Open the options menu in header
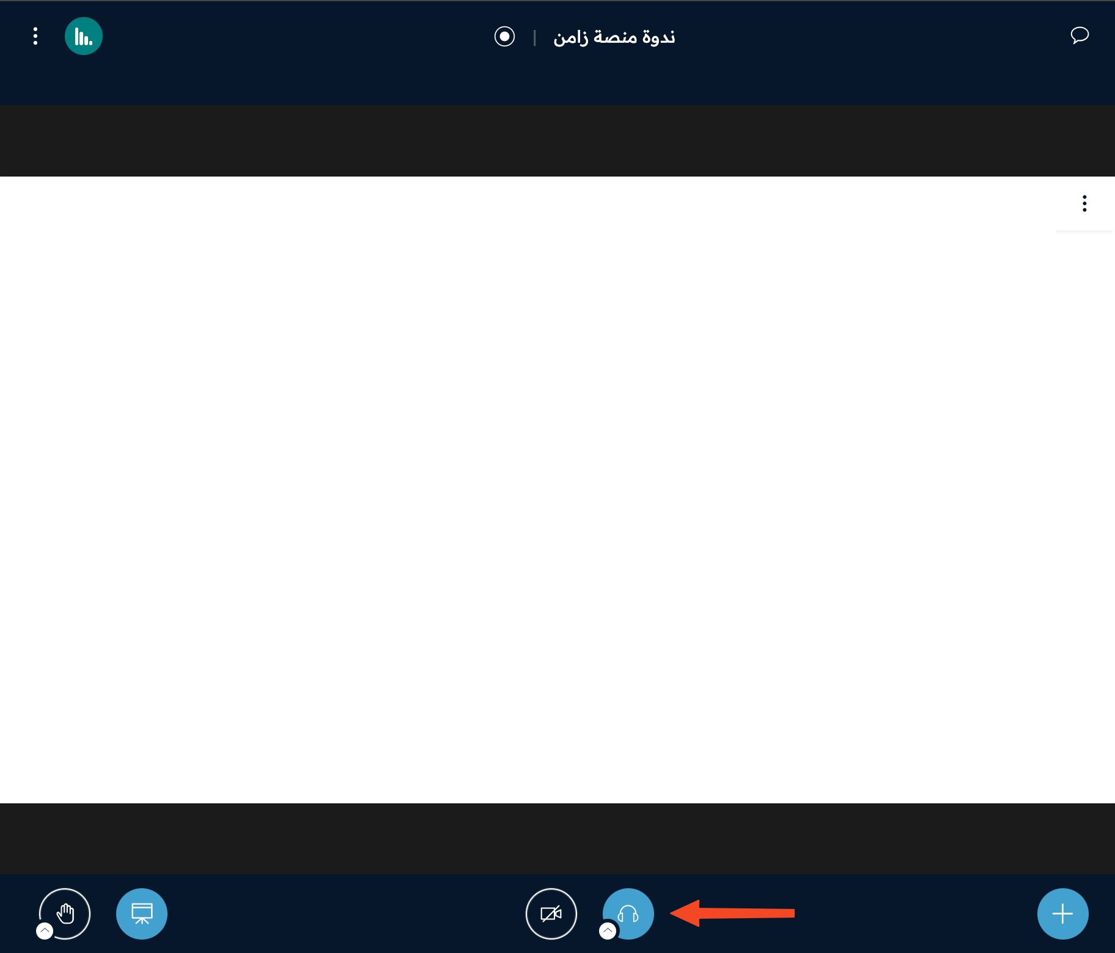The image size is (1115, 953). click(35, 36)
